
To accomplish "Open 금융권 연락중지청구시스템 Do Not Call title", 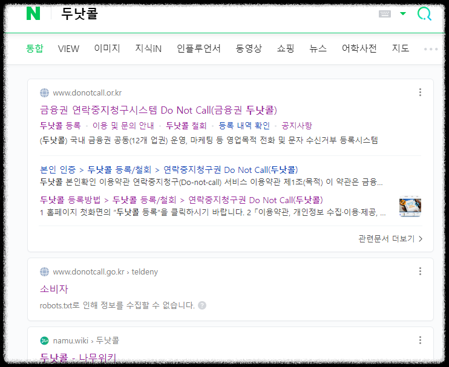I will click(159, 110).
